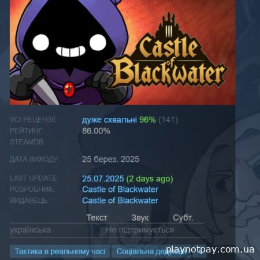Open the 'Тактика в реальному часі' tag
The width and height of the screenshot is (260, 260).
[x=60, y=251]
